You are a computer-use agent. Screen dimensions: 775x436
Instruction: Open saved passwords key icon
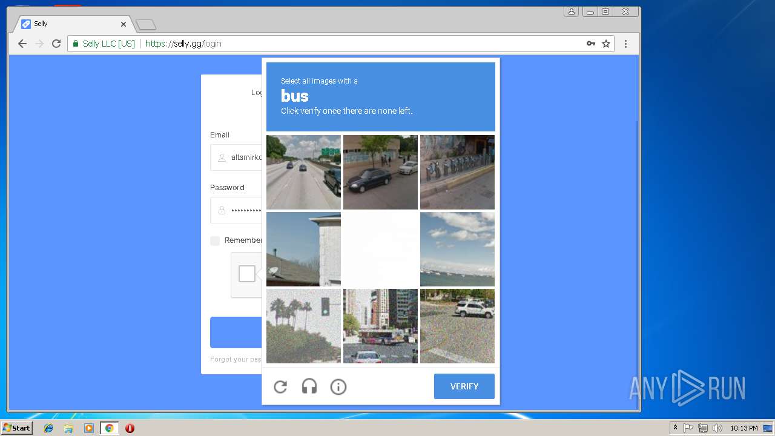(591, 44)
